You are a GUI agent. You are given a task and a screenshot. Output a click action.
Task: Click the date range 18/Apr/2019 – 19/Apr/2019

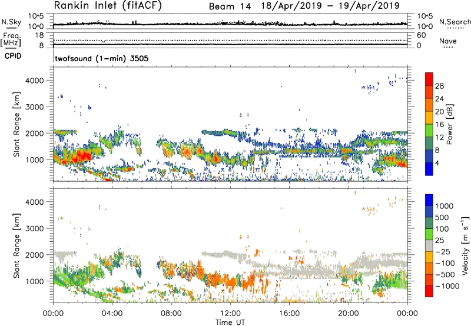point(330,6)
